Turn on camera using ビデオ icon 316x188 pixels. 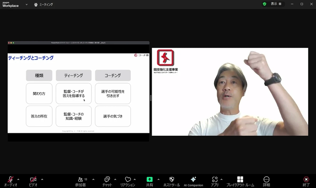33,180
